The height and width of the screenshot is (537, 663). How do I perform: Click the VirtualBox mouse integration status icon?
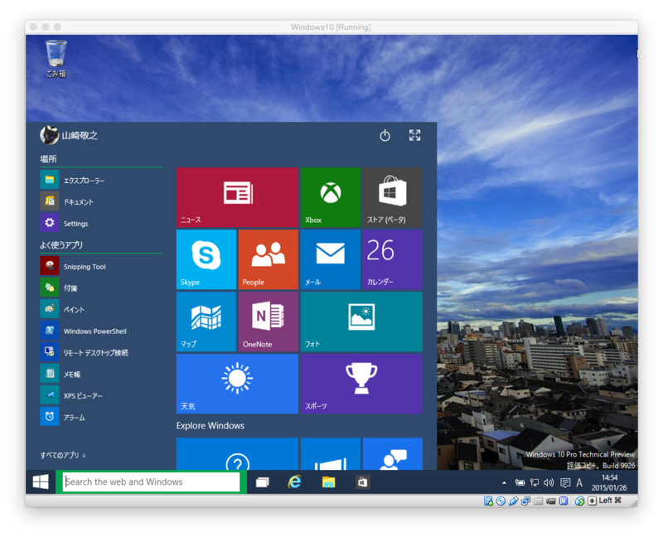(579, 501)
